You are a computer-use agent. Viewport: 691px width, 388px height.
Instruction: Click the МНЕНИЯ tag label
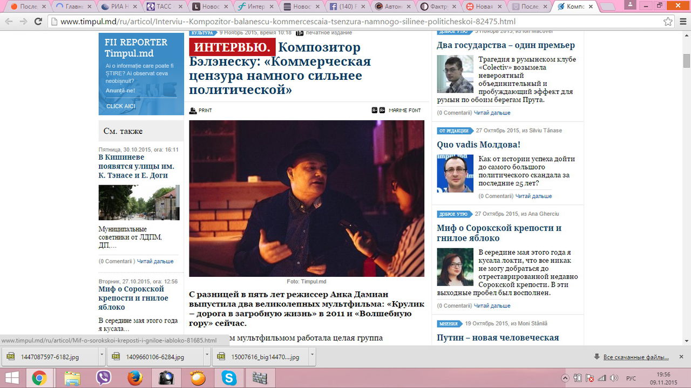pos(449,324)
